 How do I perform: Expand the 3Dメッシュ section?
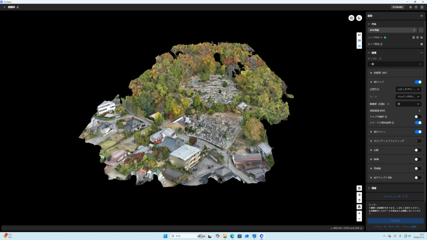coord(371,132)
